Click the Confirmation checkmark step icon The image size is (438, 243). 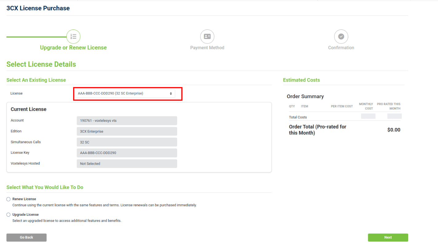pos(341,37)
